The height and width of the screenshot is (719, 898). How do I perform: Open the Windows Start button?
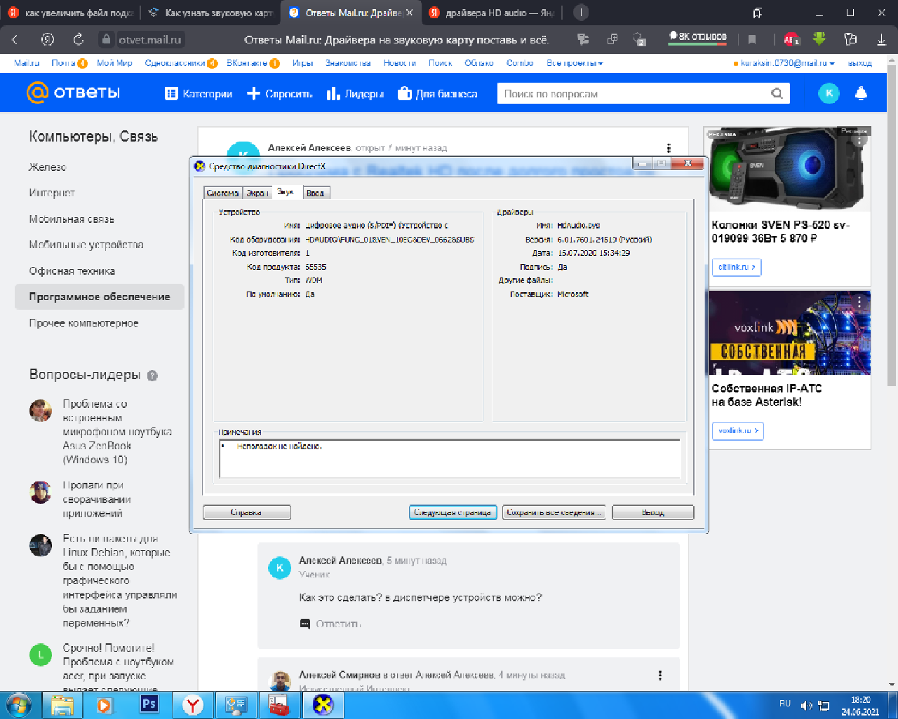(x=18, y=705)
